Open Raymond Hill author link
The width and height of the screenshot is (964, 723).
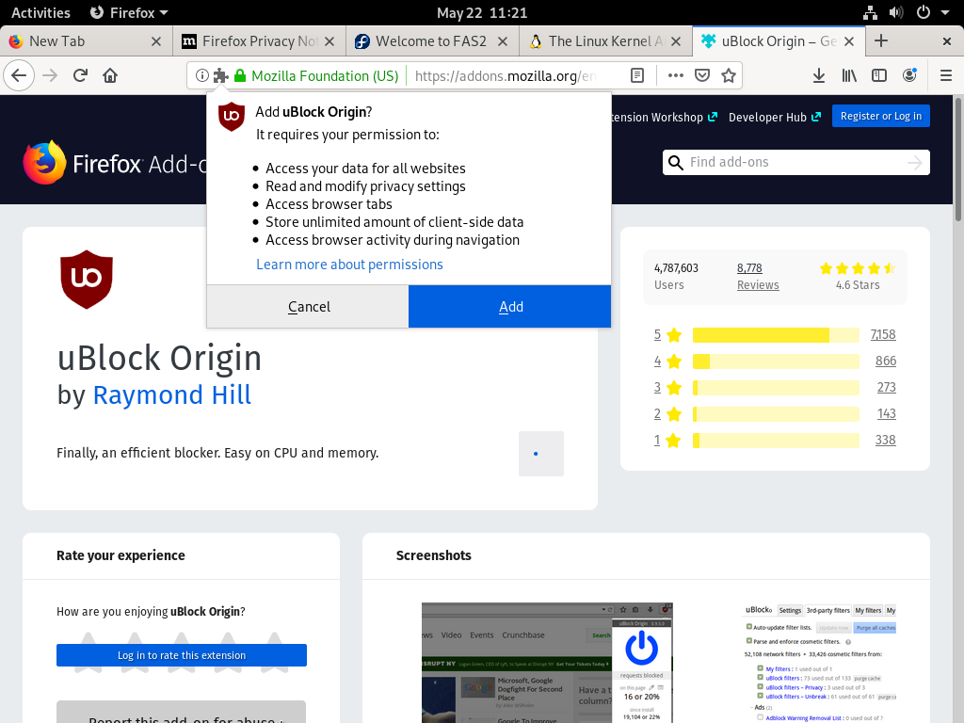(x=171, y=394)
